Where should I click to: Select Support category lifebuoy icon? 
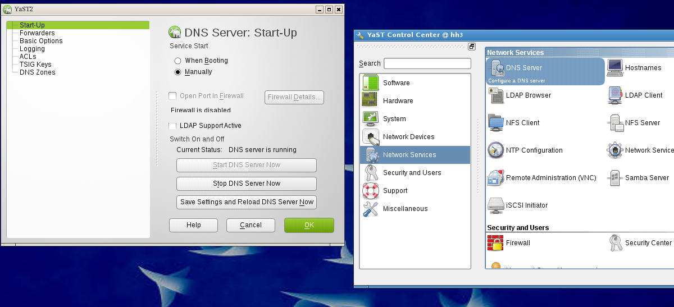[x=371, y=191]
